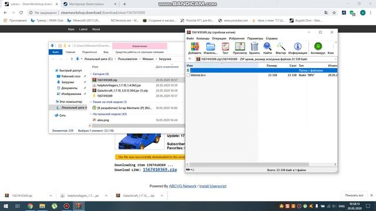Open the Файл menu in WinRAR
Screen dimensions: 376x211
pyautogui.click(x=190, y=38)
